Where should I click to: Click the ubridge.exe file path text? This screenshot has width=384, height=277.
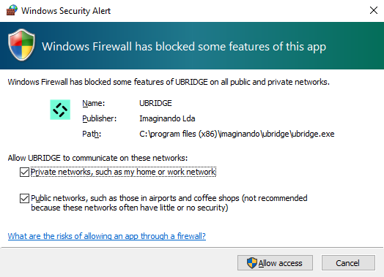(237, 134)
